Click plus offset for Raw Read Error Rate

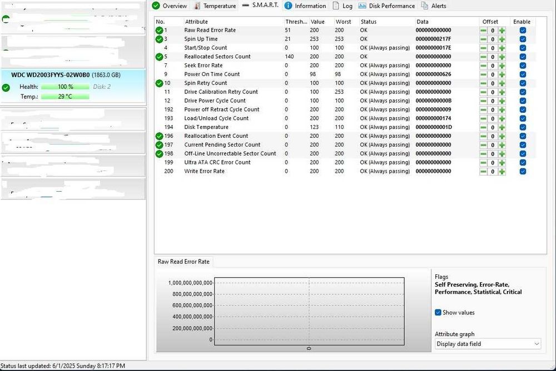pos(502,31)
